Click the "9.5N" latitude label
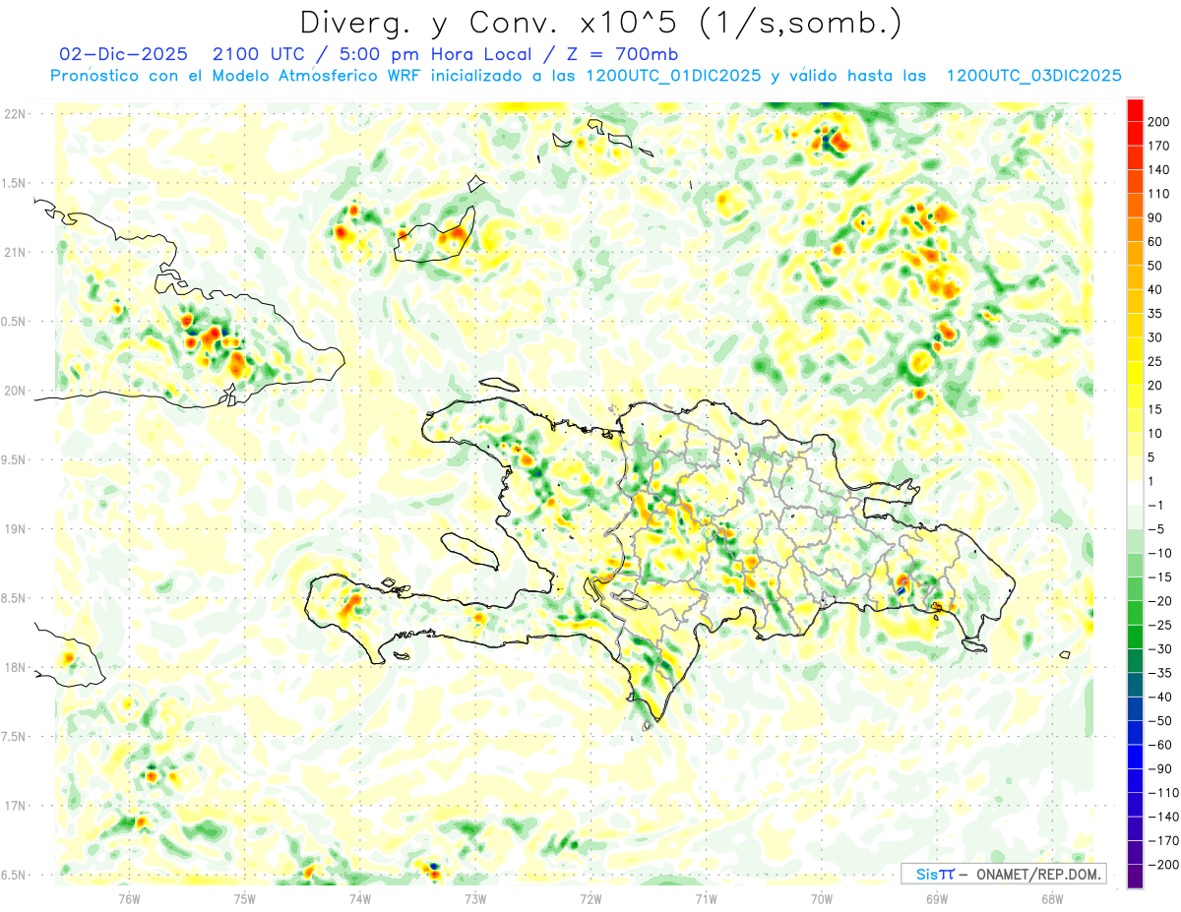The image size is (1181, 912). click(14, 460)
